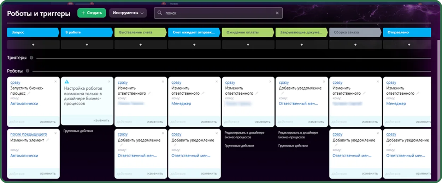Open Редактировать в дизайнере Бизнес-процессов under Ожидание оплаты
This screenshot has width=442, height=183.
click(x=244, y=135)
